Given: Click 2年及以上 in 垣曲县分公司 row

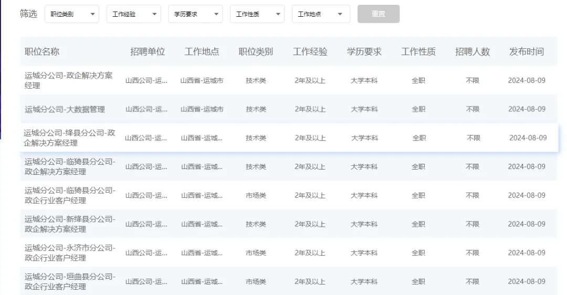Looking at the screenshot, I should point(310,282).
